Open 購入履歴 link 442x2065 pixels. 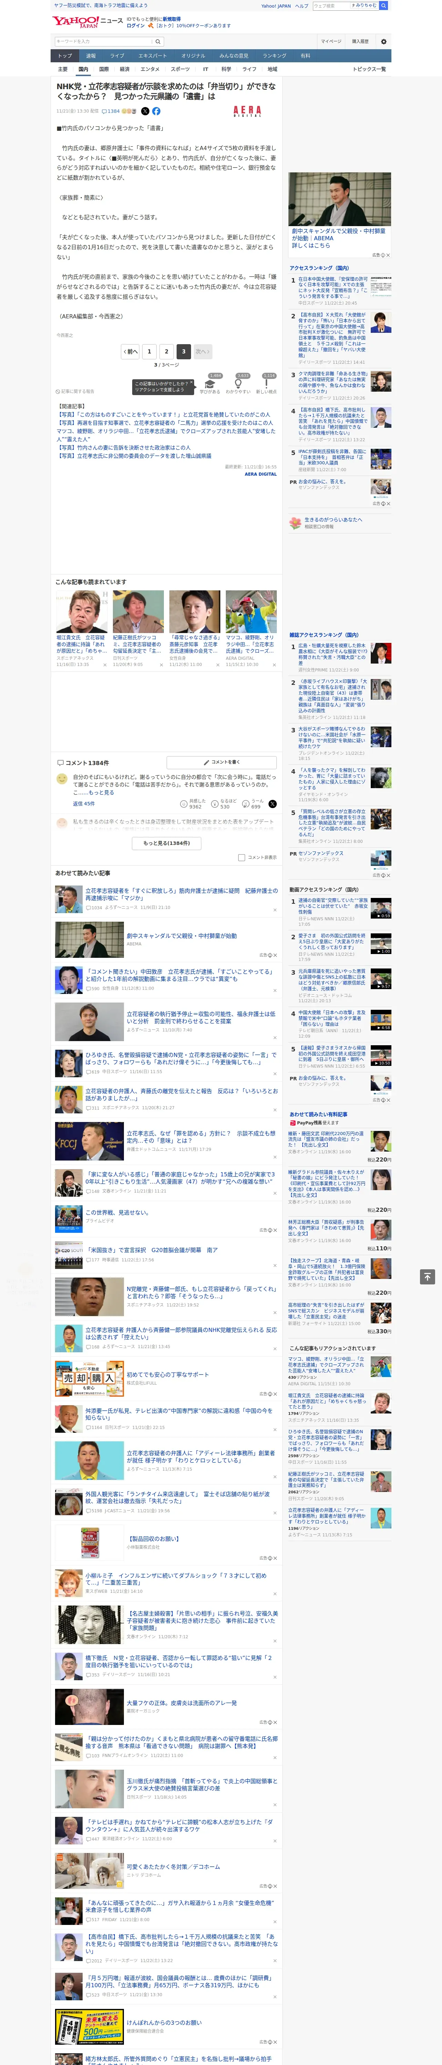click(360, 41)
